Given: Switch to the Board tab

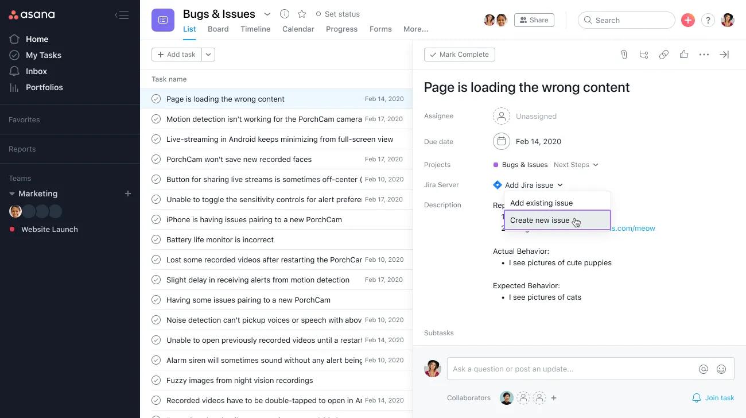Looking at the screenshot, I should (x=218, y=29).
